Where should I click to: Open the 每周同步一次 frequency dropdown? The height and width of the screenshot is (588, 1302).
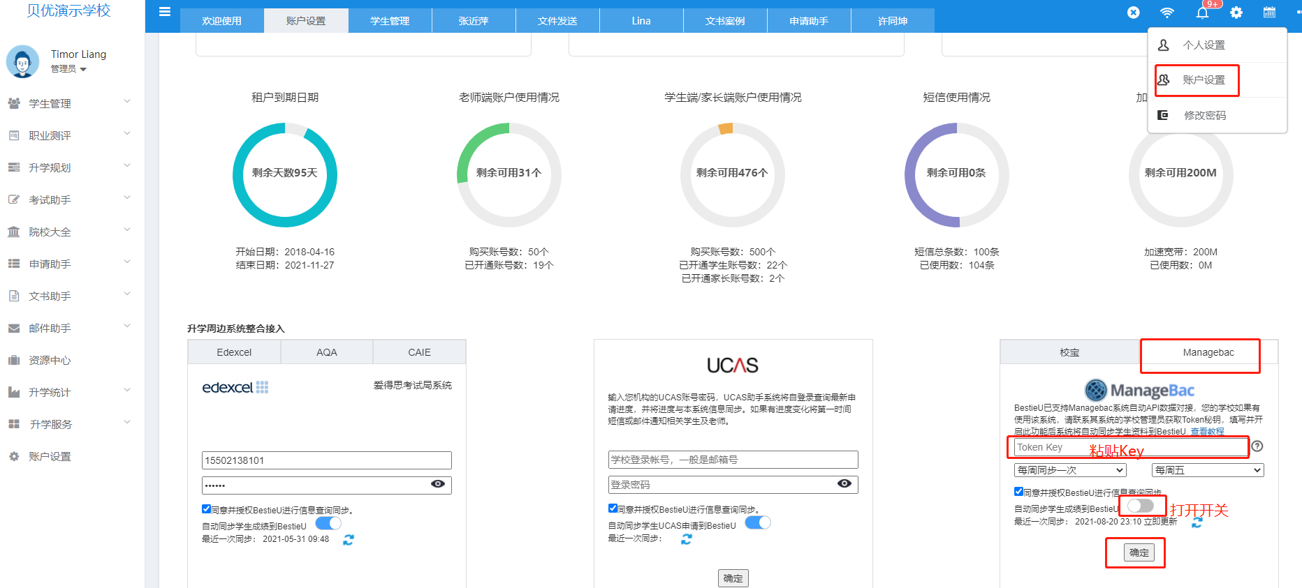(1070, 470)
